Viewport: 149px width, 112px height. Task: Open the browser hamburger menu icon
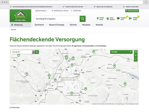tap(146, 2)
